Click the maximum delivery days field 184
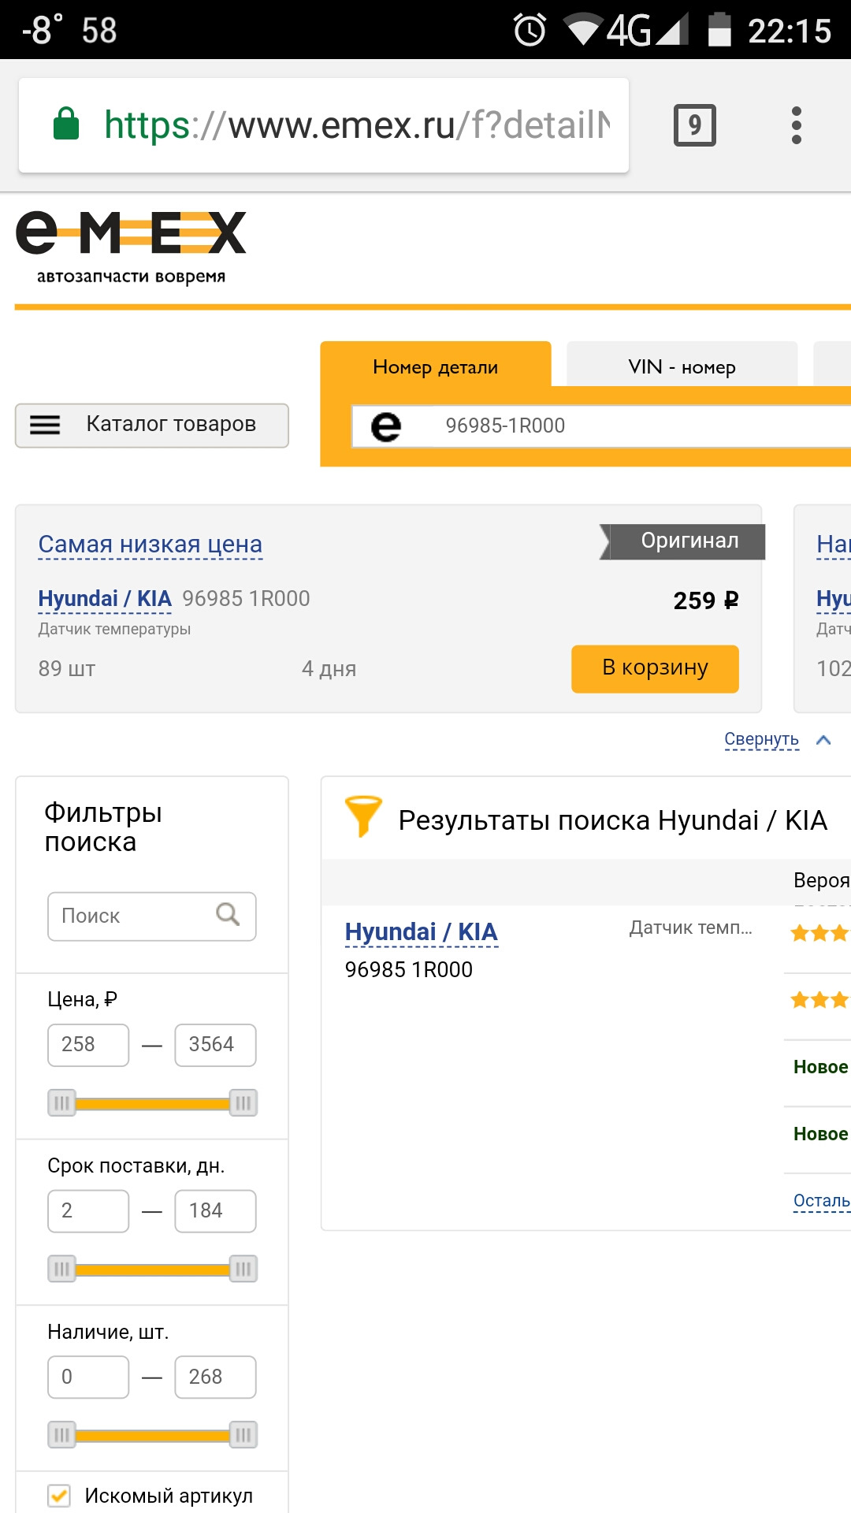 coord(215,1210)
